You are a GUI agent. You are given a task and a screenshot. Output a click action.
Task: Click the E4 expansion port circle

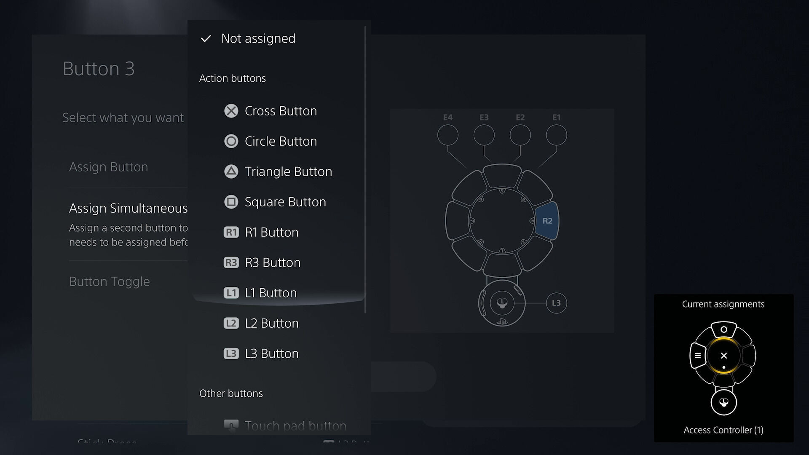[x=447, y=135]
